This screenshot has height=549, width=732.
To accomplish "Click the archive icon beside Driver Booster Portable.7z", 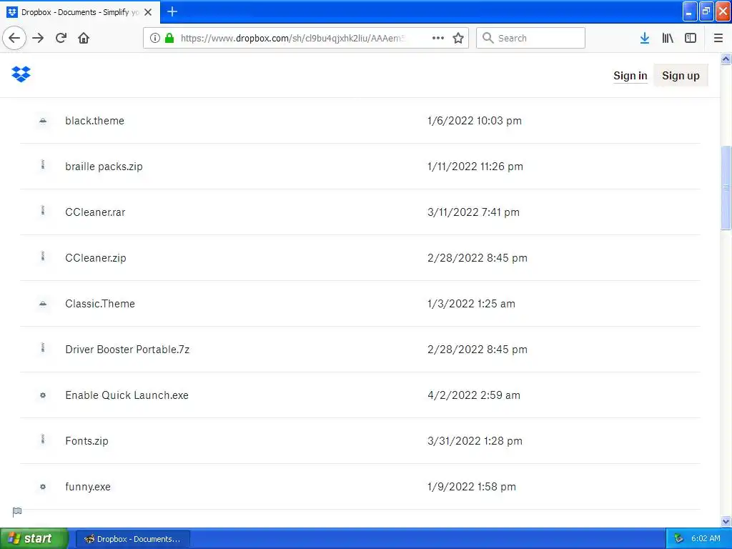I will tap(43, 348).
